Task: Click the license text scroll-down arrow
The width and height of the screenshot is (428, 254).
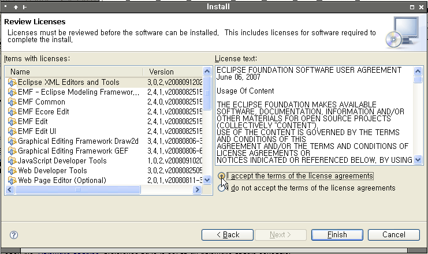Action: tap(418, 159)
